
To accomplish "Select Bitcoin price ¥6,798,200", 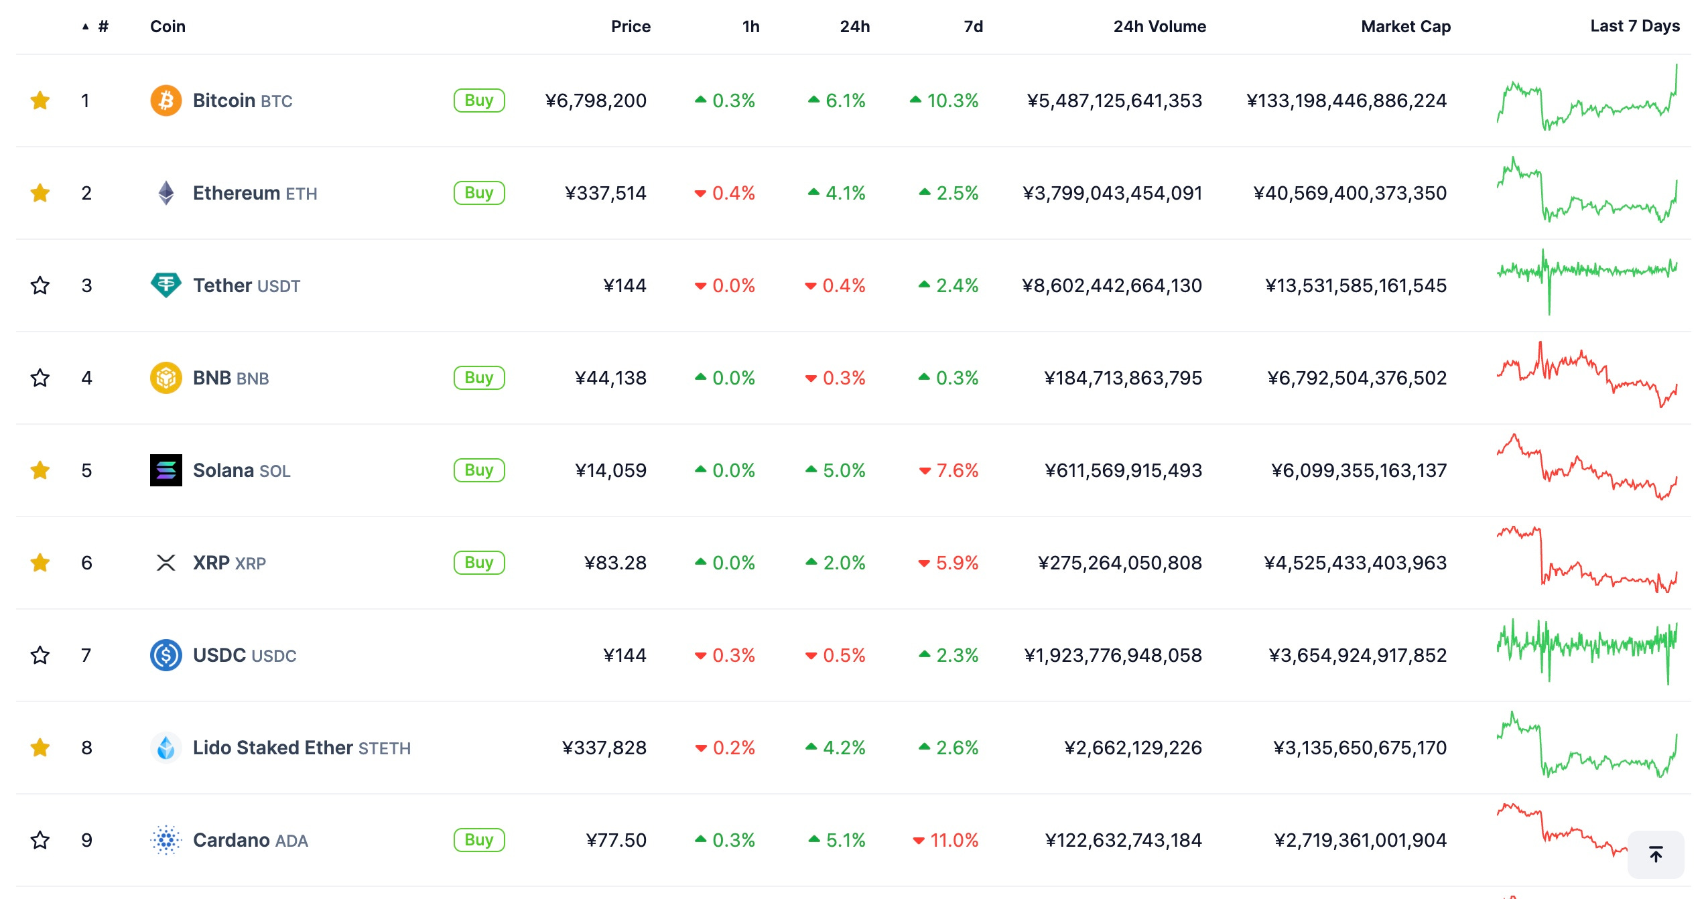I will click(x=596, y=100).
